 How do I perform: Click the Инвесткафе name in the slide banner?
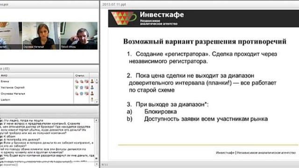pyautogui.click(x=162, y=14)
